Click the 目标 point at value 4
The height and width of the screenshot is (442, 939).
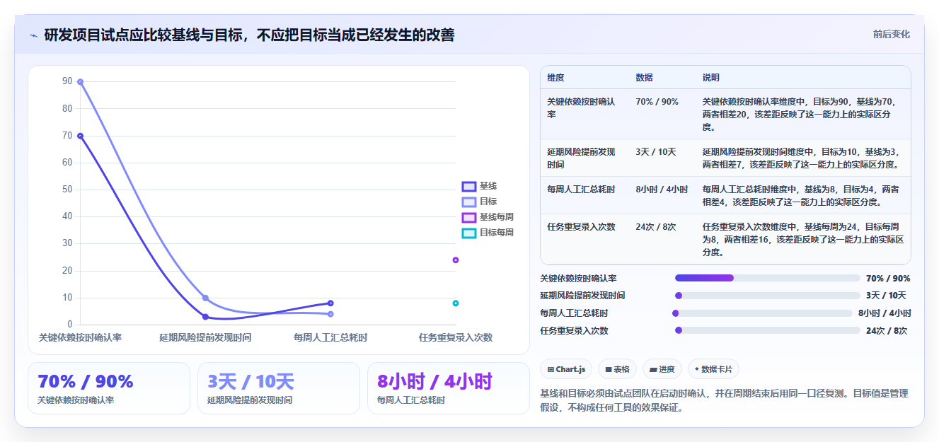click(330, 314)
